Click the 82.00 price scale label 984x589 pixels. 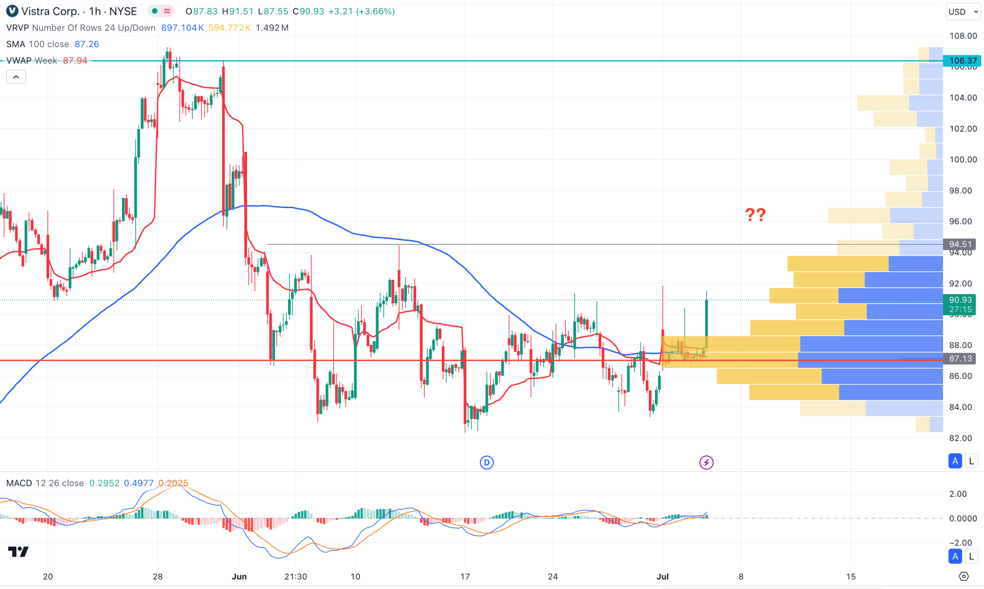(960, 438)
